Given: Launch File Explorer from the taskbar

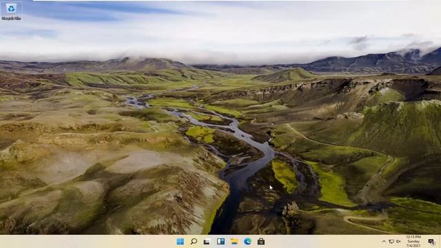Looking at the screenshot, I should pos(234,241).
